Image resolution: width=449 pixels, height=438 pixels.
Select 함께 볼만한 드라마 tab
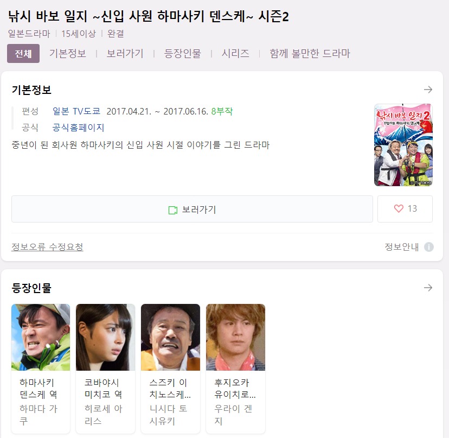click(x=310, y=54)
